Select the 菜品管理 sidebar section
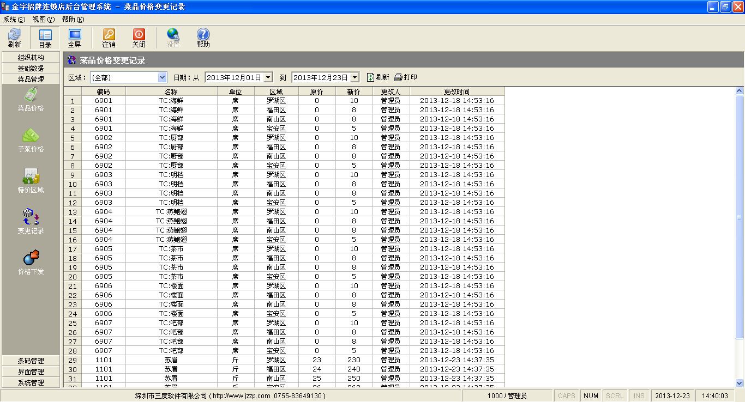Viewport: 745px width, 402px height. click(x=31, y=79)
